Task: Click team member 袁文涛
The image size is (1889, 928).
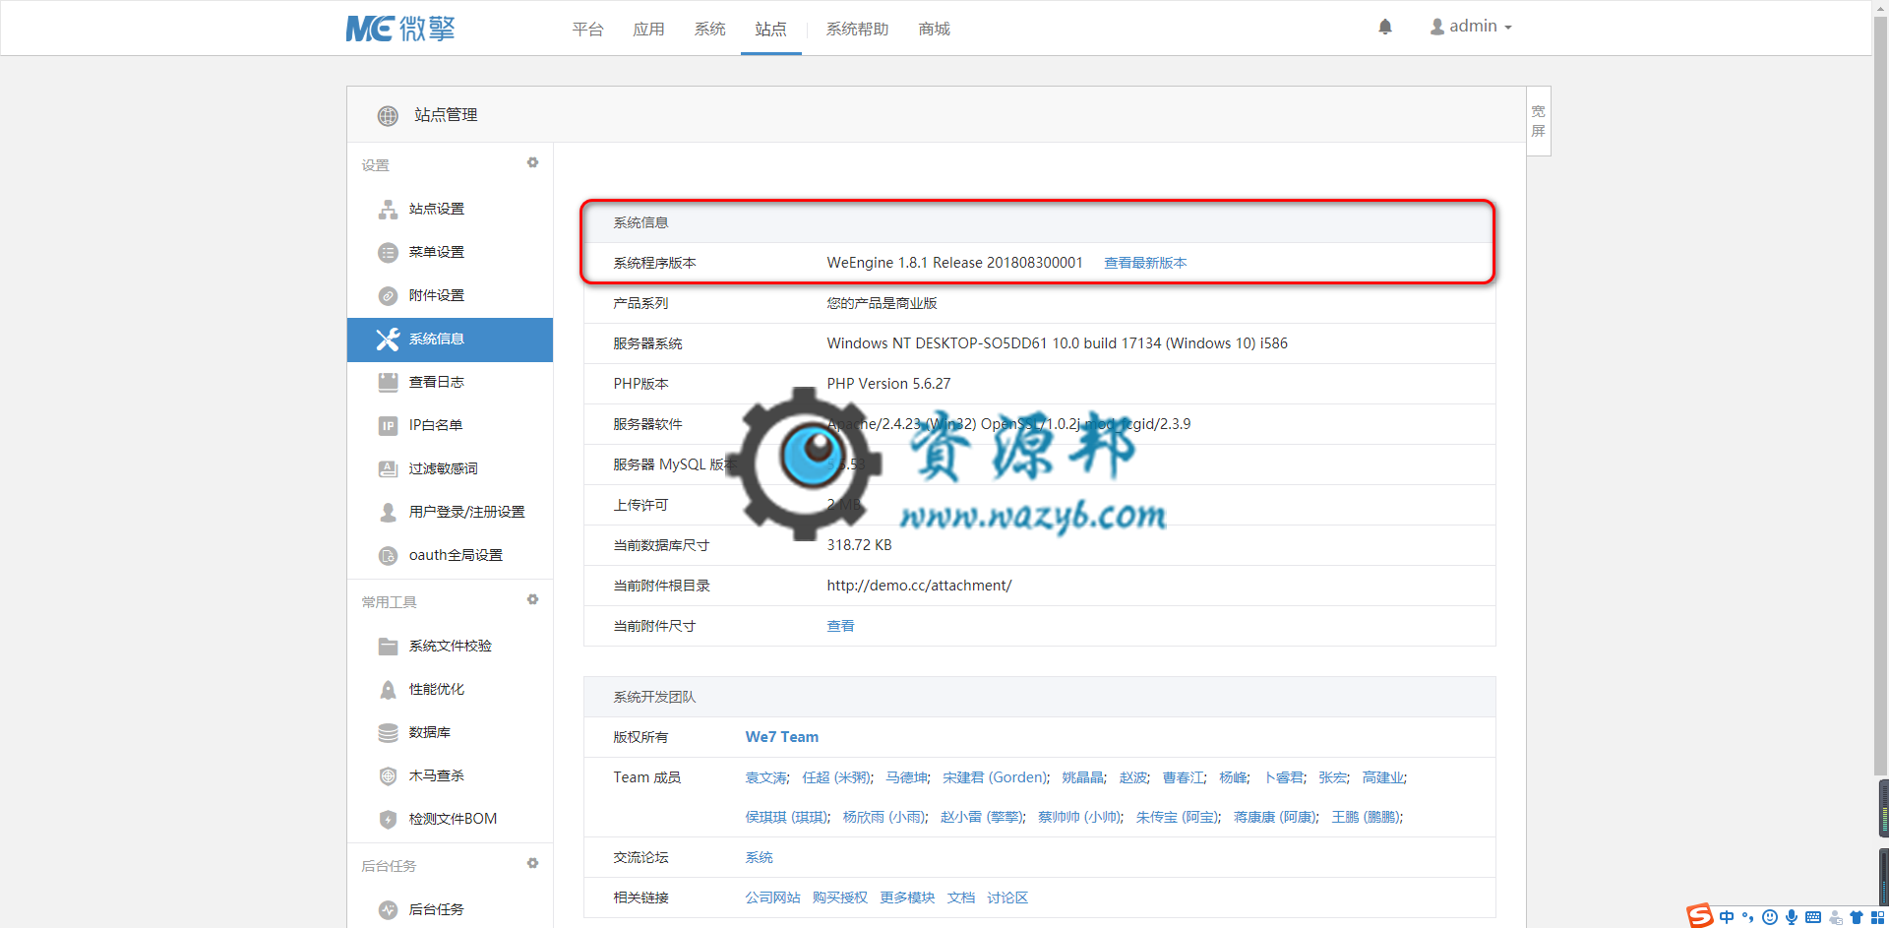Action: [765, 777]
